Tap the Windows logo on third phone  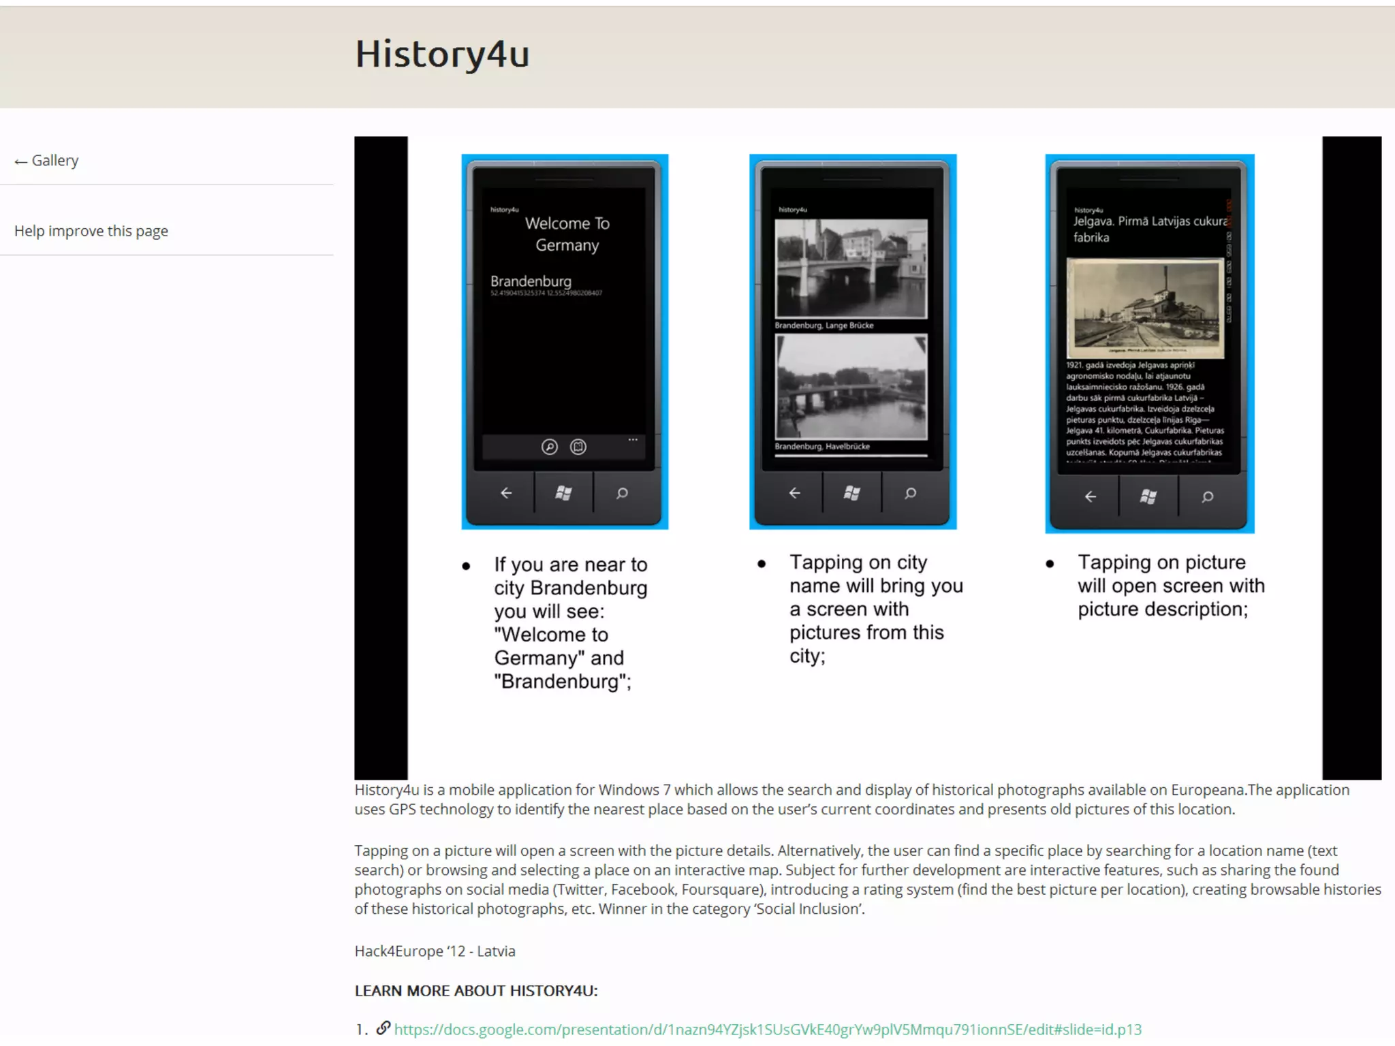(1148, 496)
